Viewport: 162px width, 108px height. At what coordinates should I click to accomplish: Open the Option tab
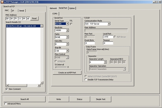tap(72, 8)
